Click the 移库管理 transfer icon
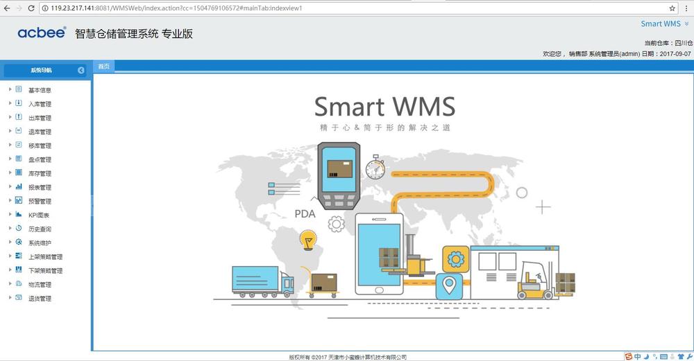This screenshot has height=361, width=694. click(19, 145)
